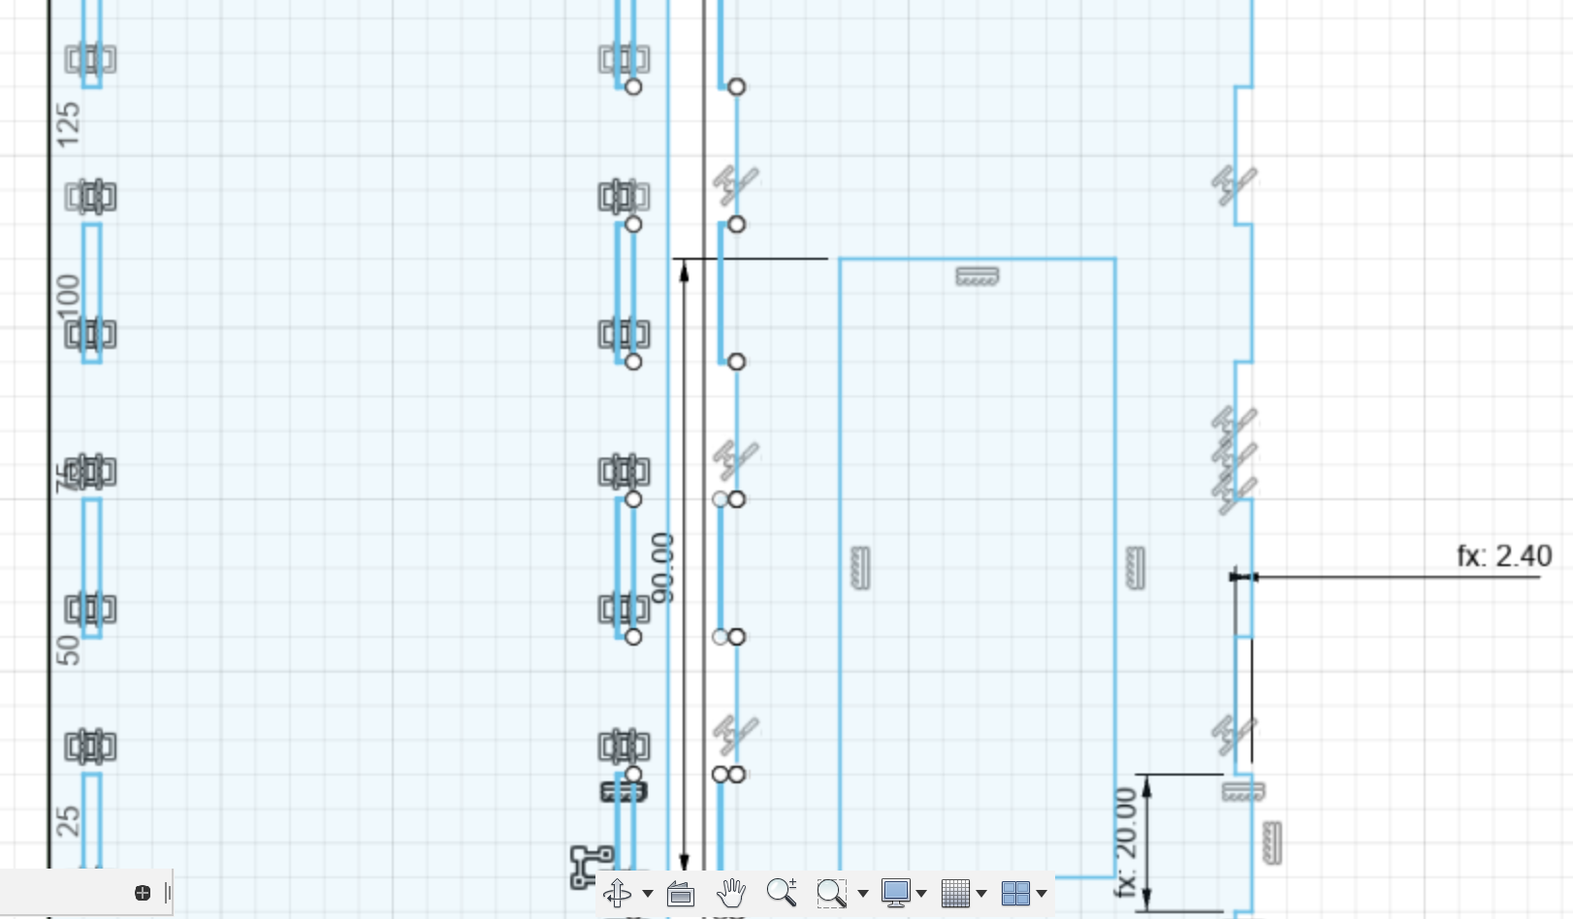This screenshot has height=919, width=1573.
Task: Click the ruler label 50
Action: tap(68, 650)
